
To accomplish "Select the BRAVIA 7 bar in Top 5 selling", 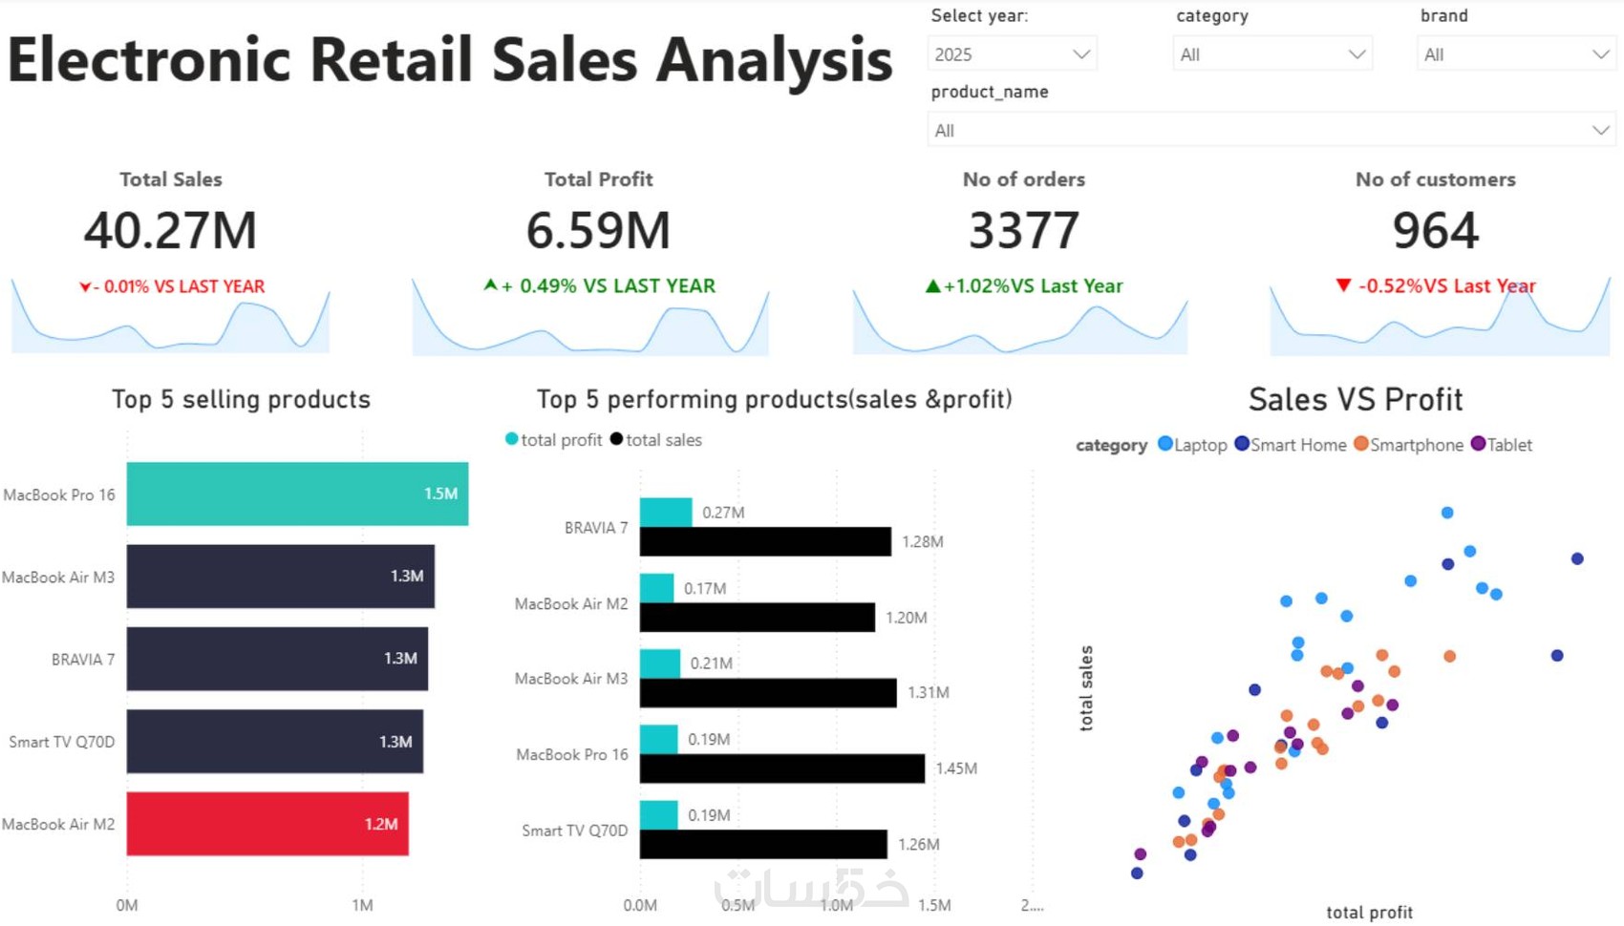I will (x=277, y=659).
